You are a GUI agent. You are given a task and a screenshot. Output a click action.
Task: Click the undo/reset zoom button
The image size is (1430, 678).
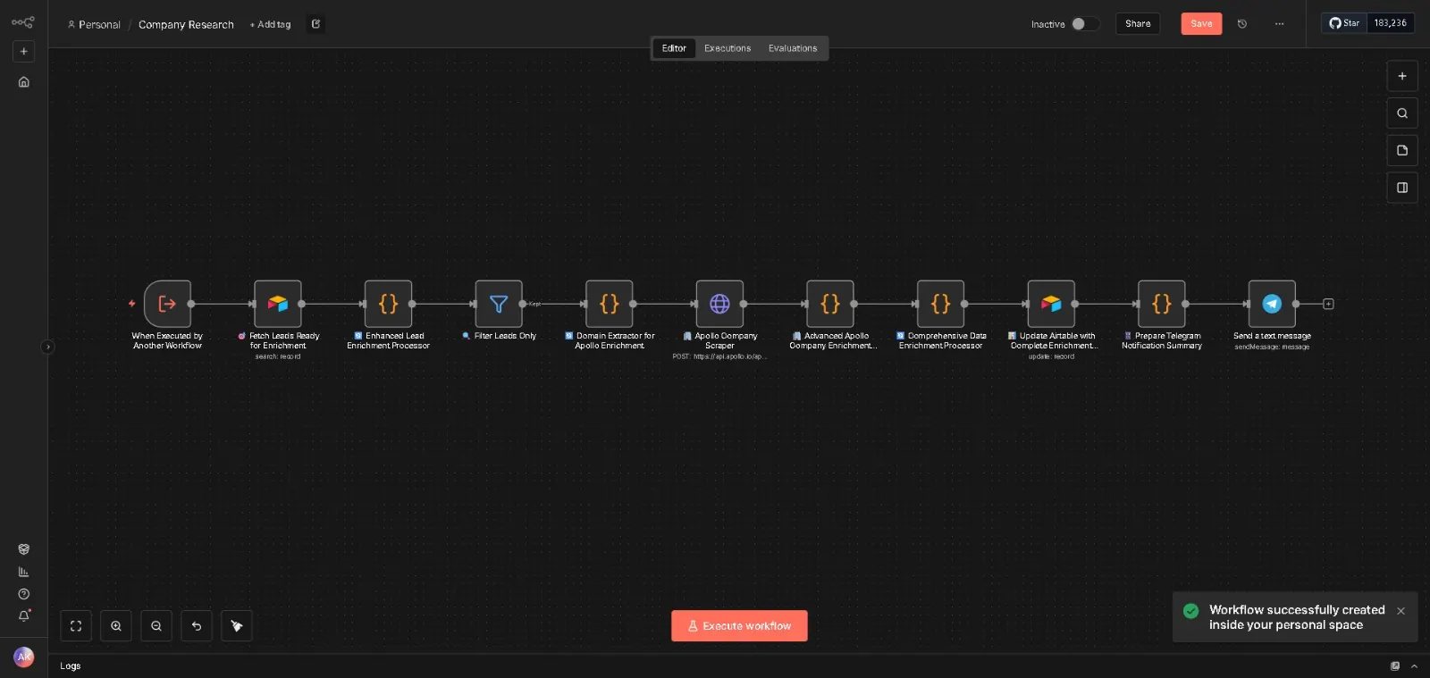tap(197, 626)
